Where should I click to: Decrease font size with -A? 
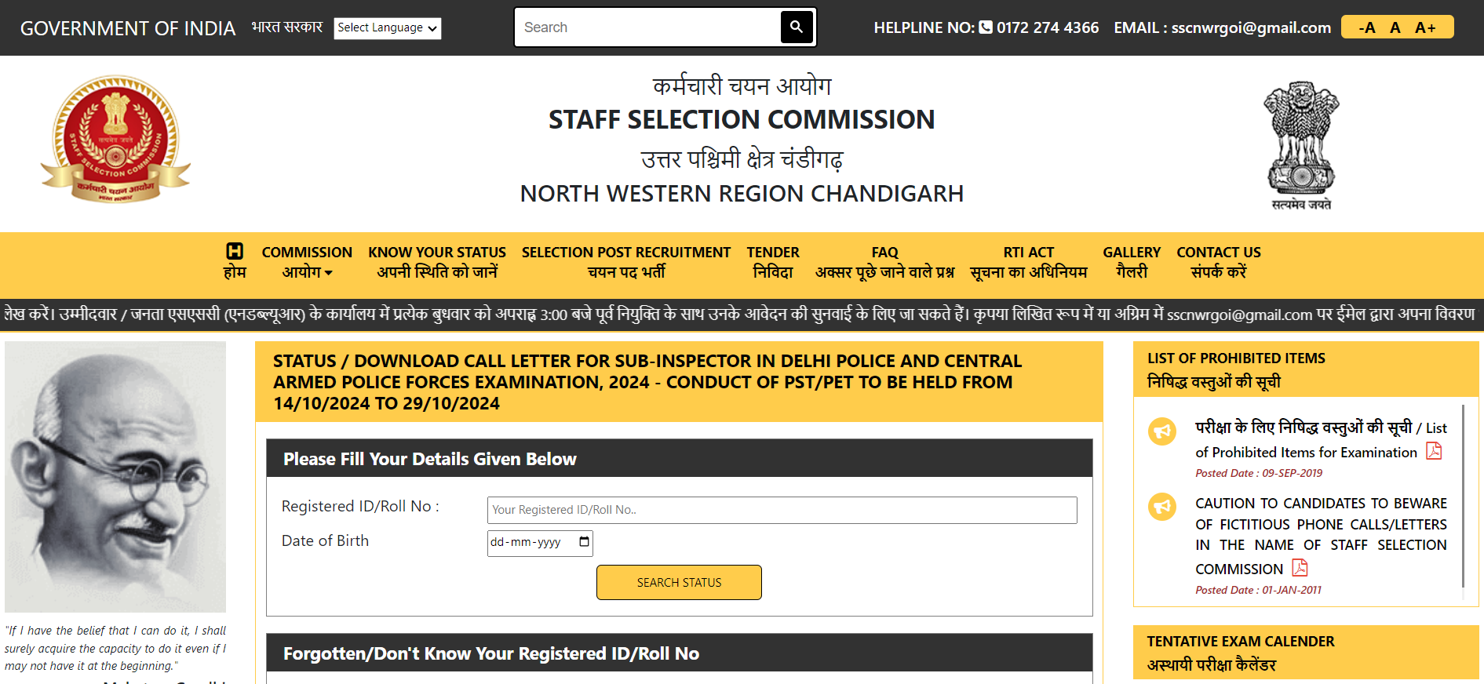click(1367, 27)
